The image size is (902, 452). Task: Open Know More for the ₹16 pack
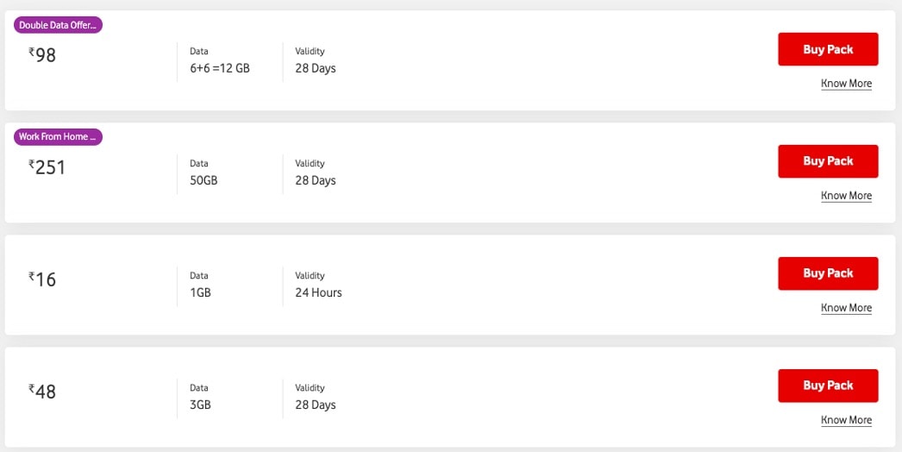846,308
